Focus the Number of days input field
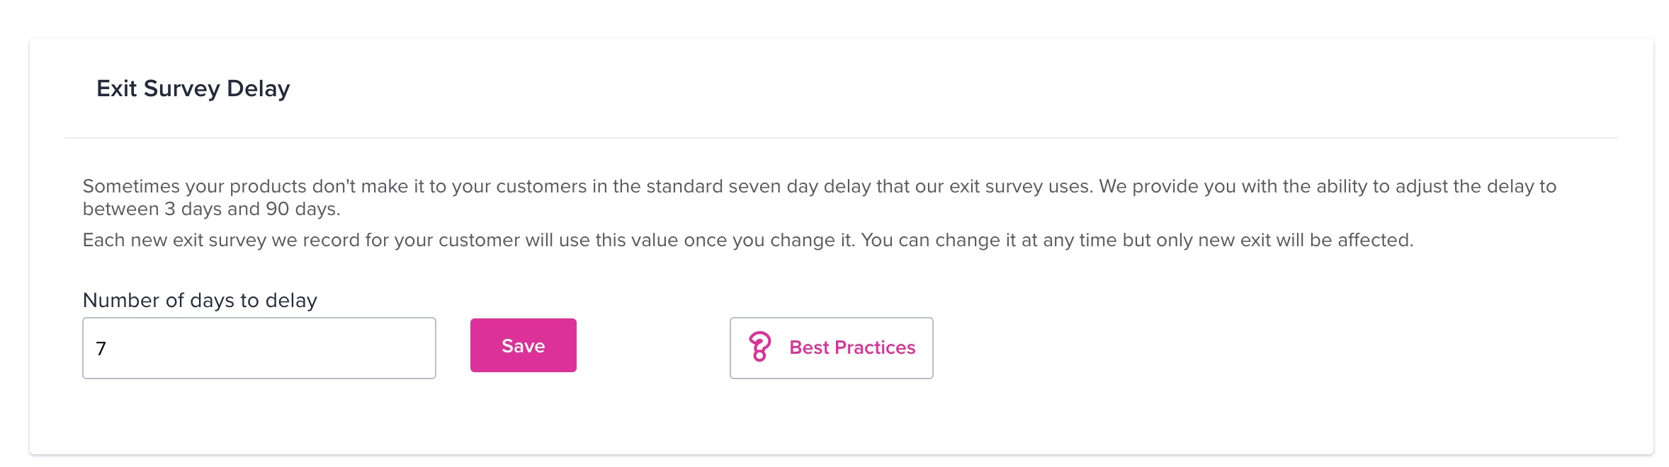1669x467 pixels. (x=259, y=348)
